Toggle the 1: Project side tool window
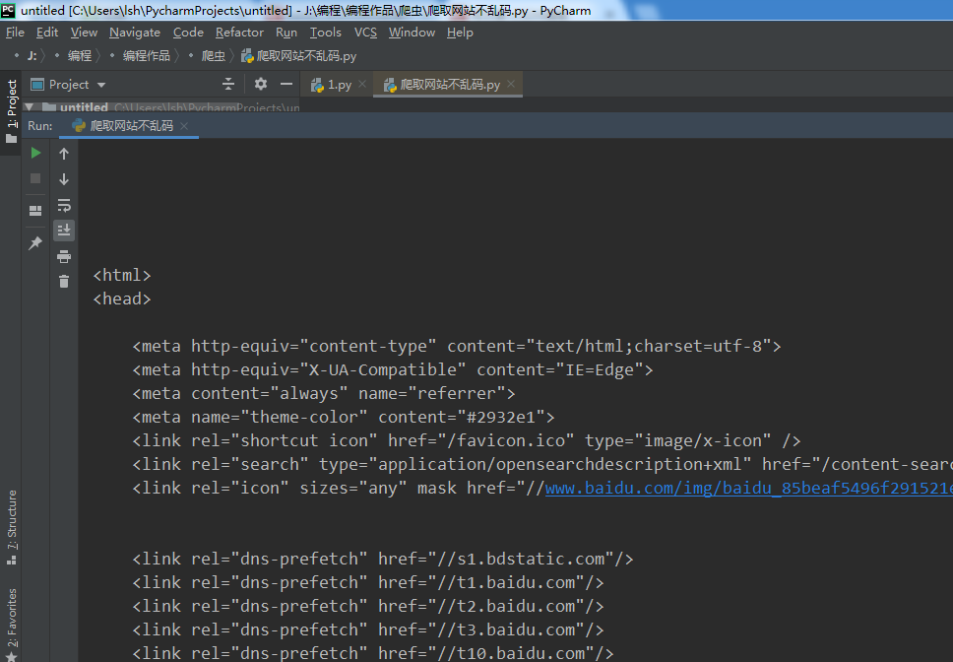The image size is (953, 662). pyautogui.click(x=11, y=112)
